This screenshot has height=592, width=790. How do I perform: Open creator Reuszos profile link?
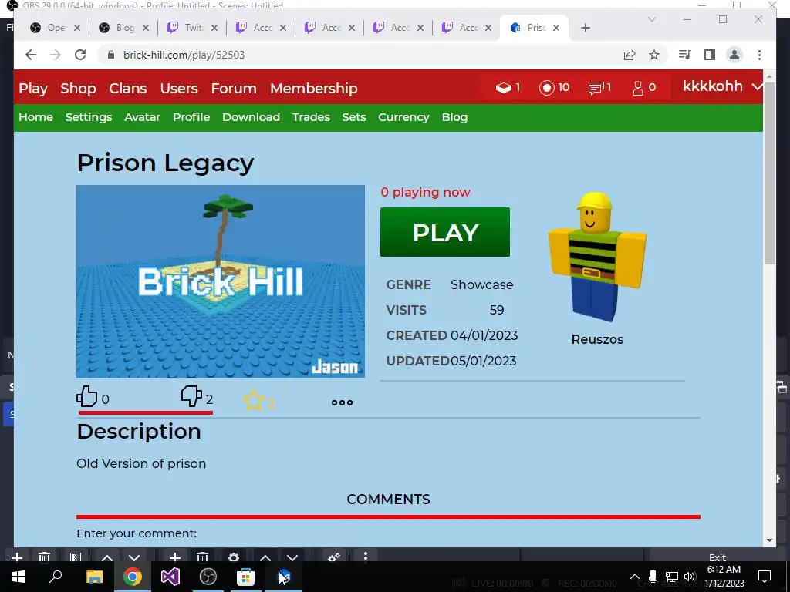pyautogui.click(x=597, y=339)
